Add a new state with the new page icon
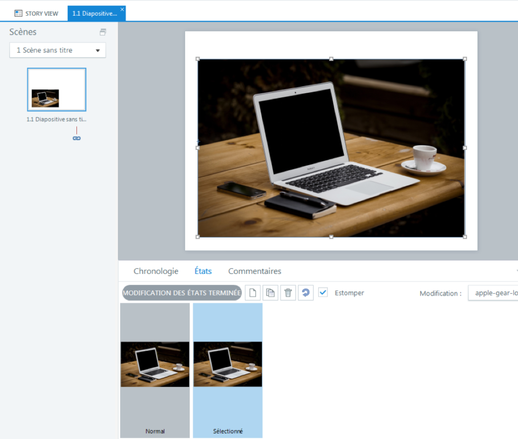The height and width of the screenshot is (439, 518). coord(252,293)
